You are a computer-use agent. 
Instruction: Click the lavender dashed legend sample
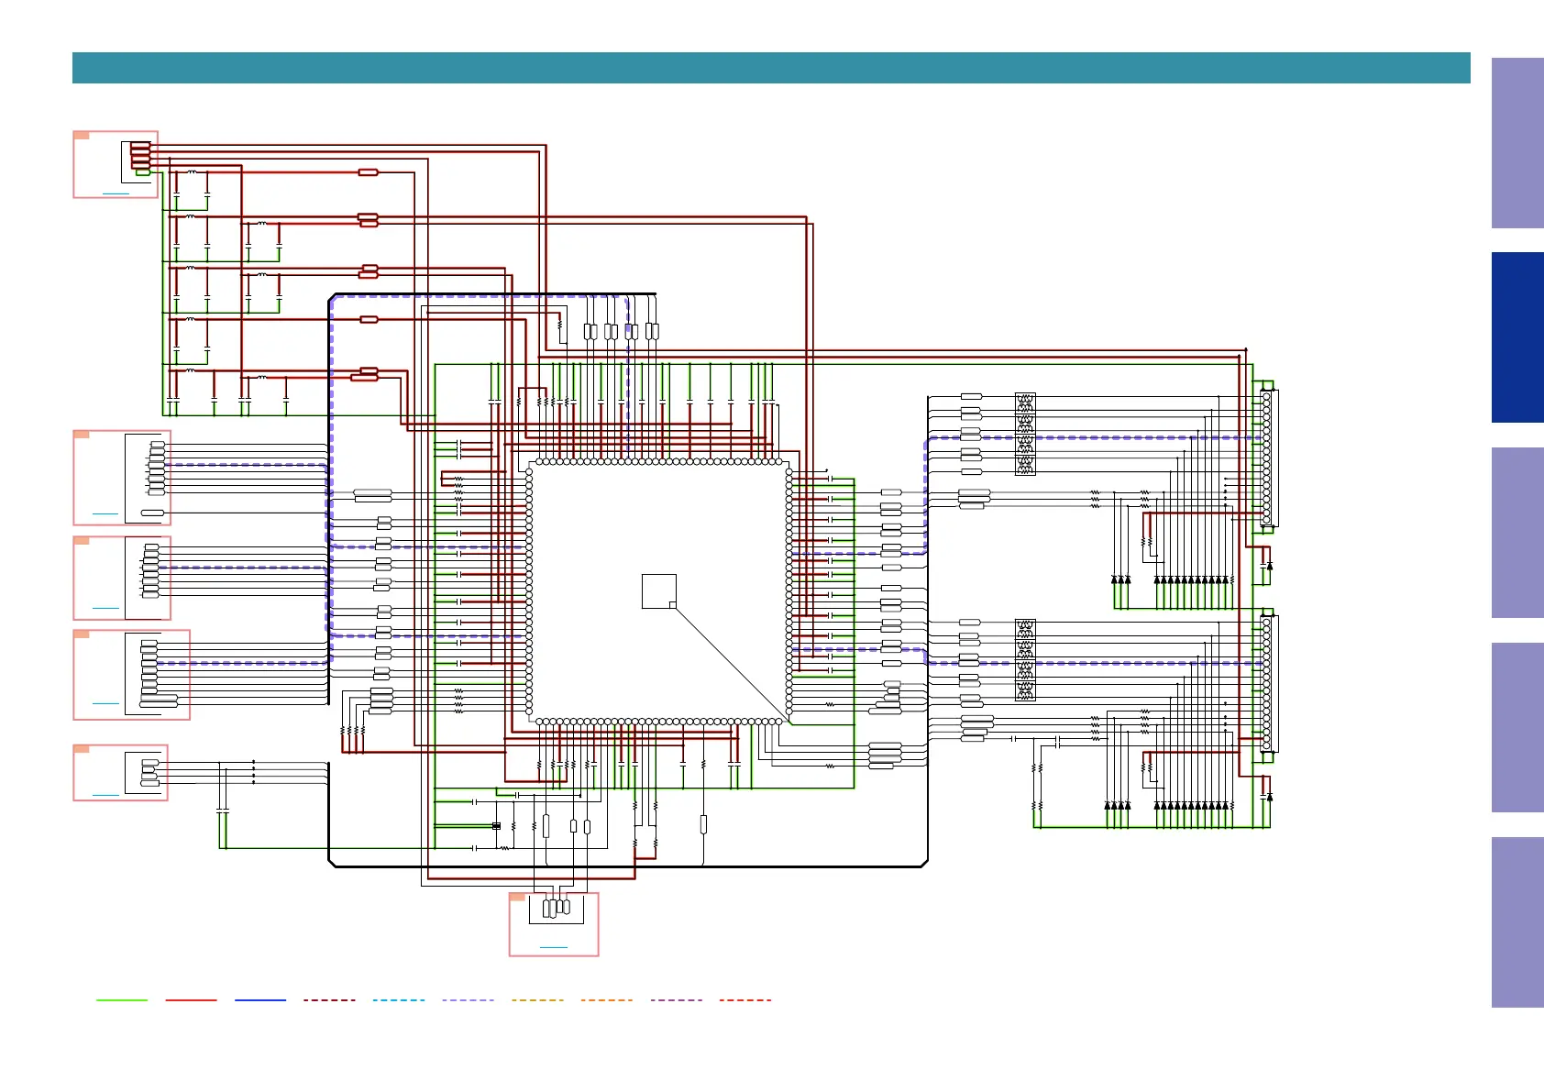tap(469, 1000)
